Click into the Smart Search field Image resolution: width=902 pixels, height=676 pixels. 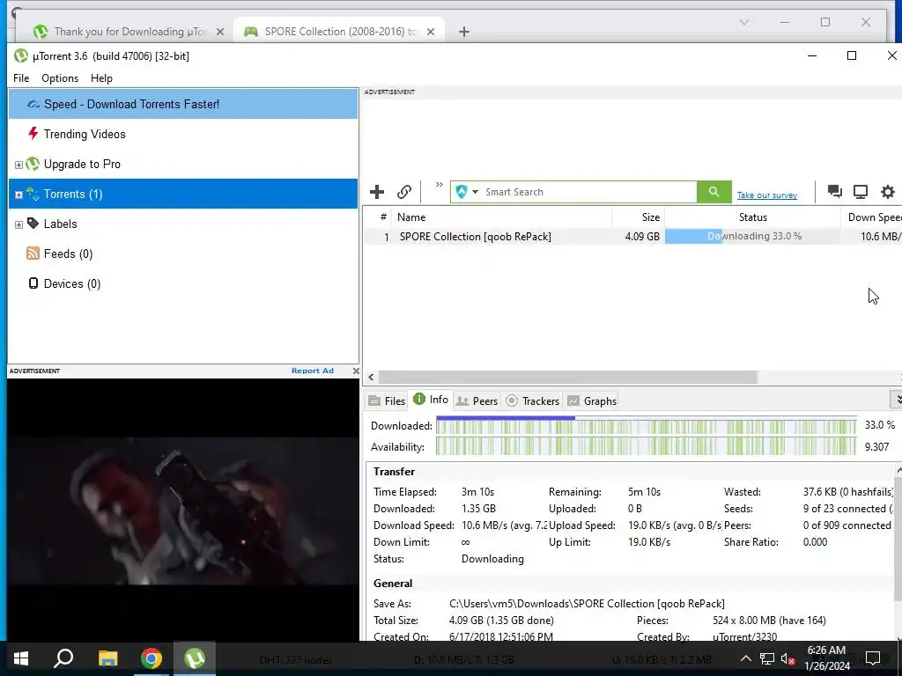click(588, 192)
